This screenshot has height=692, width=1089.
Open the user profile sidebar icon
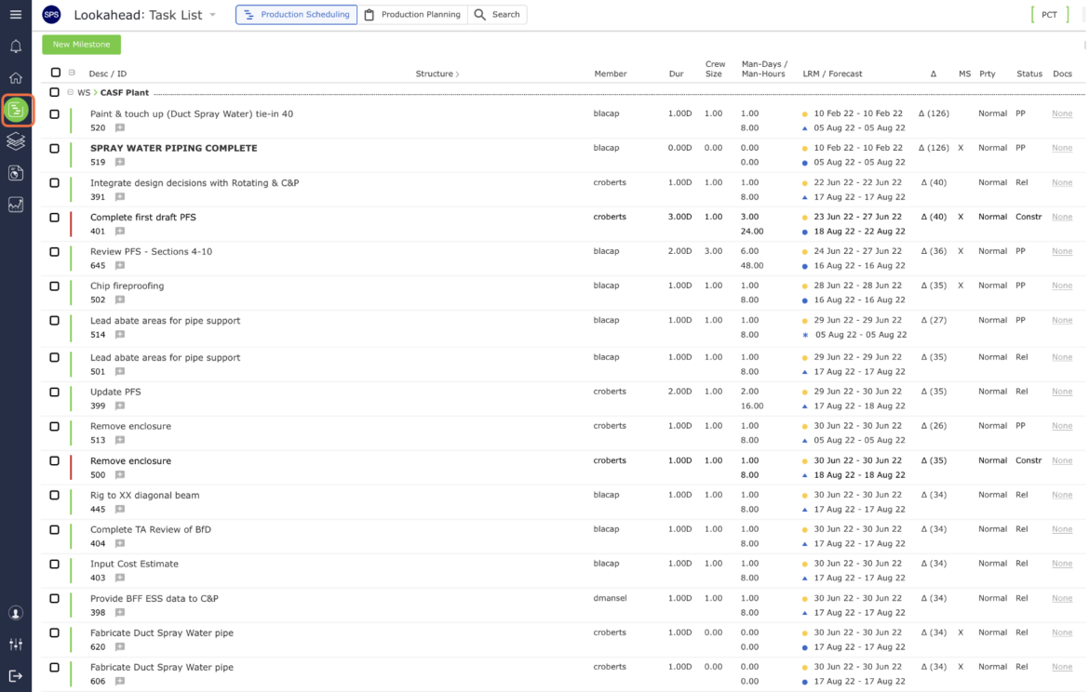(15, 613)
